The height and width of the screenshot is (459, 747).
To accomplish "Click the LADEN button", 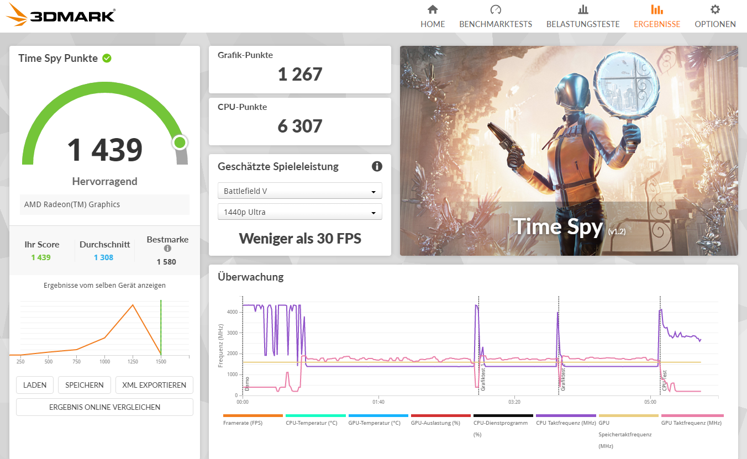I will (35, 385).
